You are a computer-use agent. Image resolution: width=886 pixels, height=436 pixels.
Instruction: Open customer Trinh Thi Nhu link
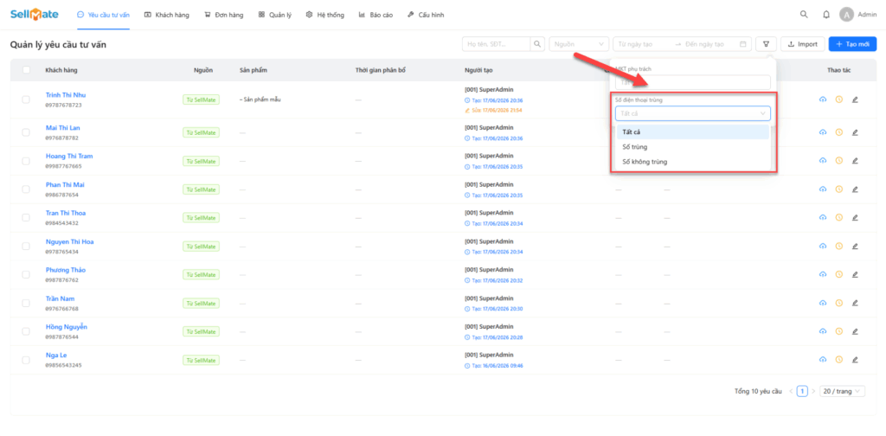(x=66, y=95)
